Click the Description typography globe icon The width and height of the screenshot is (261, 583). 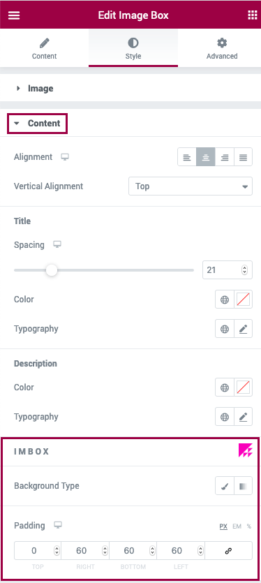click(225, 417)
